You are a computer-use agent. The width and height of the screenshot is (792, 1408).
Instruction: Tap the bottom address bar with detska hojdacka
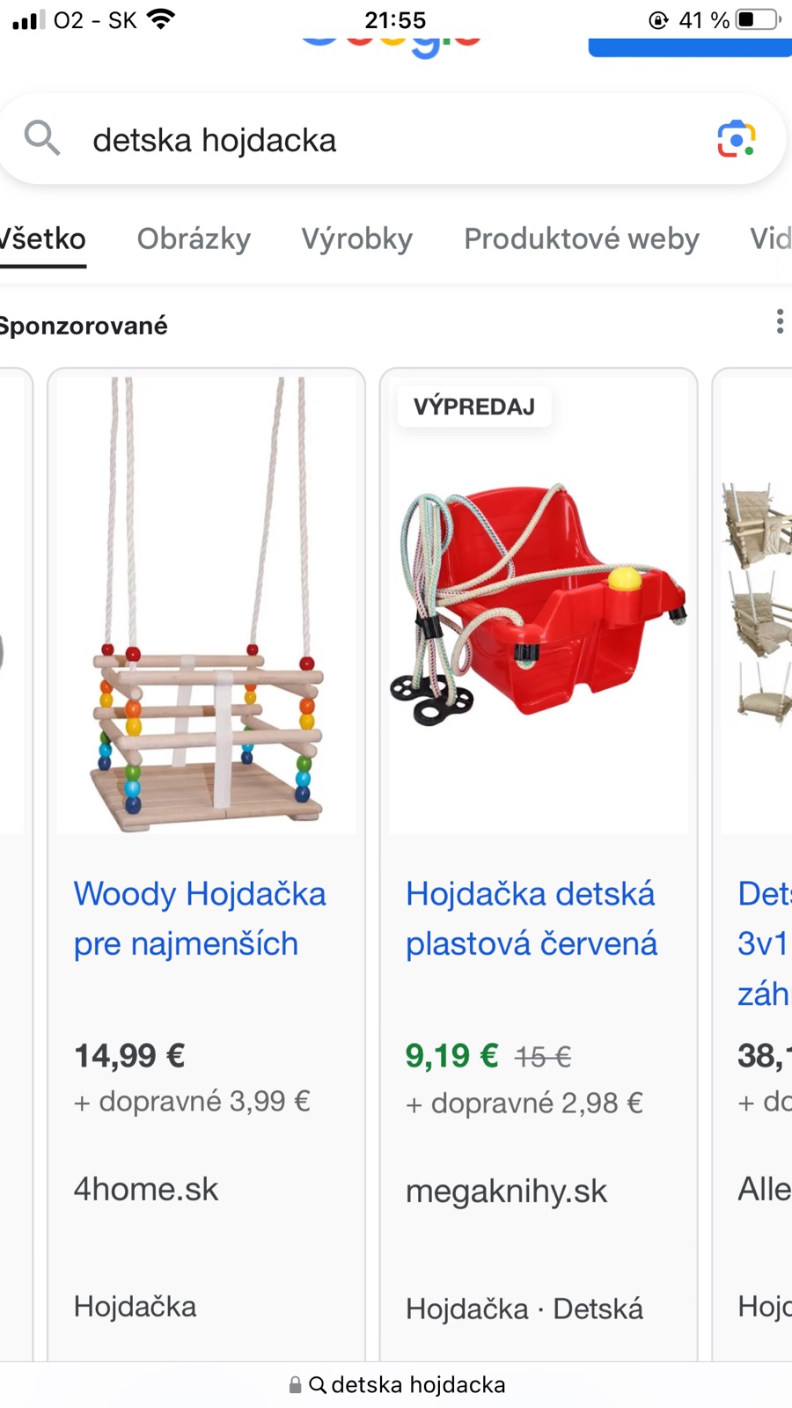click(x=396, y=1385)
